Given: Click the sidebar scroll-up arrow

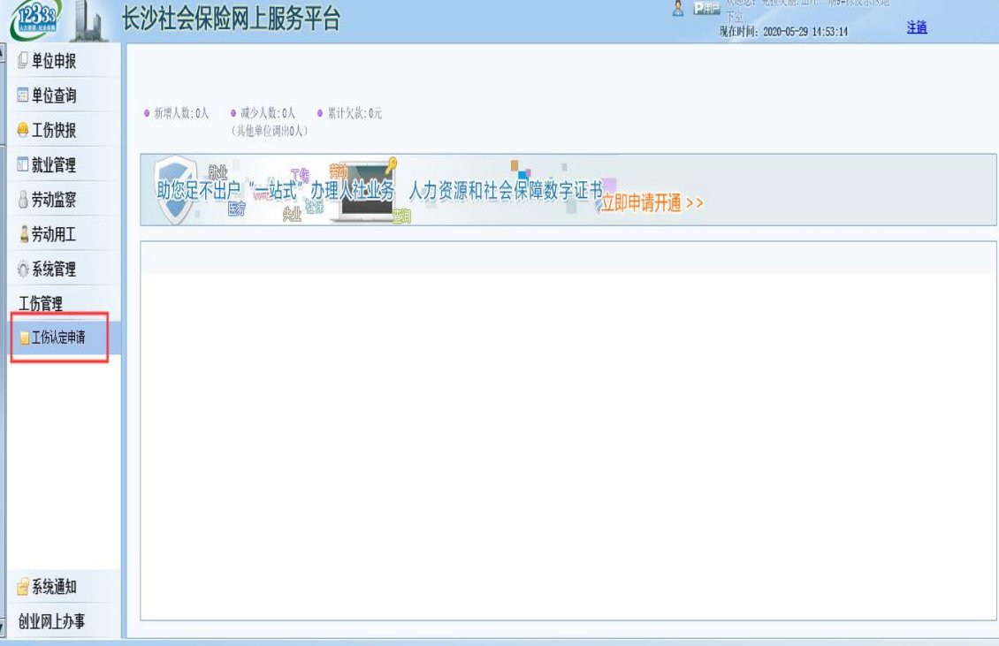Looking at the screenshot, I should click(3, 53).
